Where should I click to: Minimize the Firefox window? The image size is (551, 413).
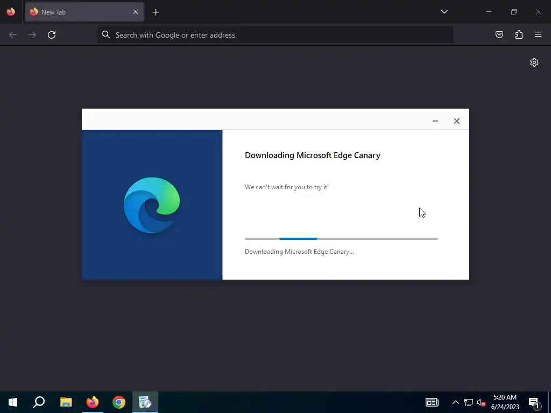489,12
